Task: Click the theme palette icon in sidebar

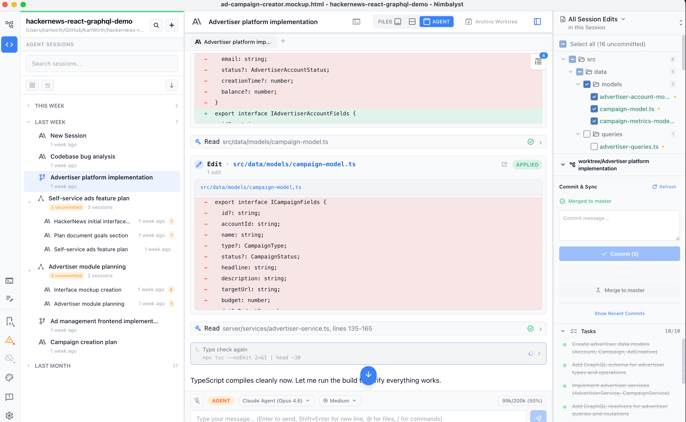Action: [9, 377]
